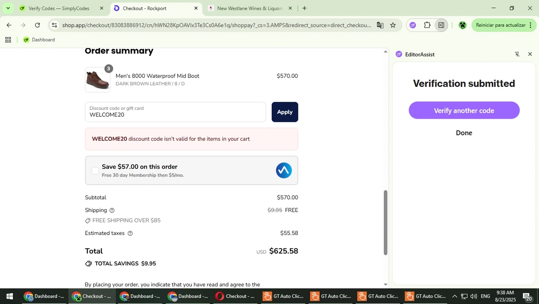Open the ENG language selector
539x304 pixels.
point(485,296)
